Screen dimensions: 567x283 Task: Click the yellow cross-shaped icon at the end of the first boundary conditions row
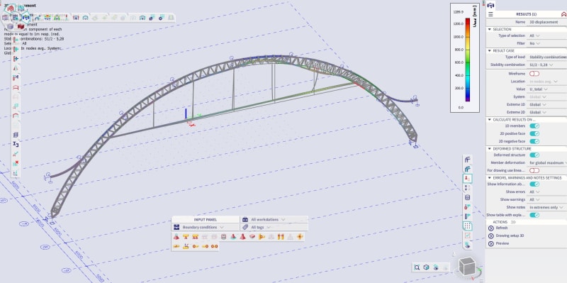click(300, 237)
